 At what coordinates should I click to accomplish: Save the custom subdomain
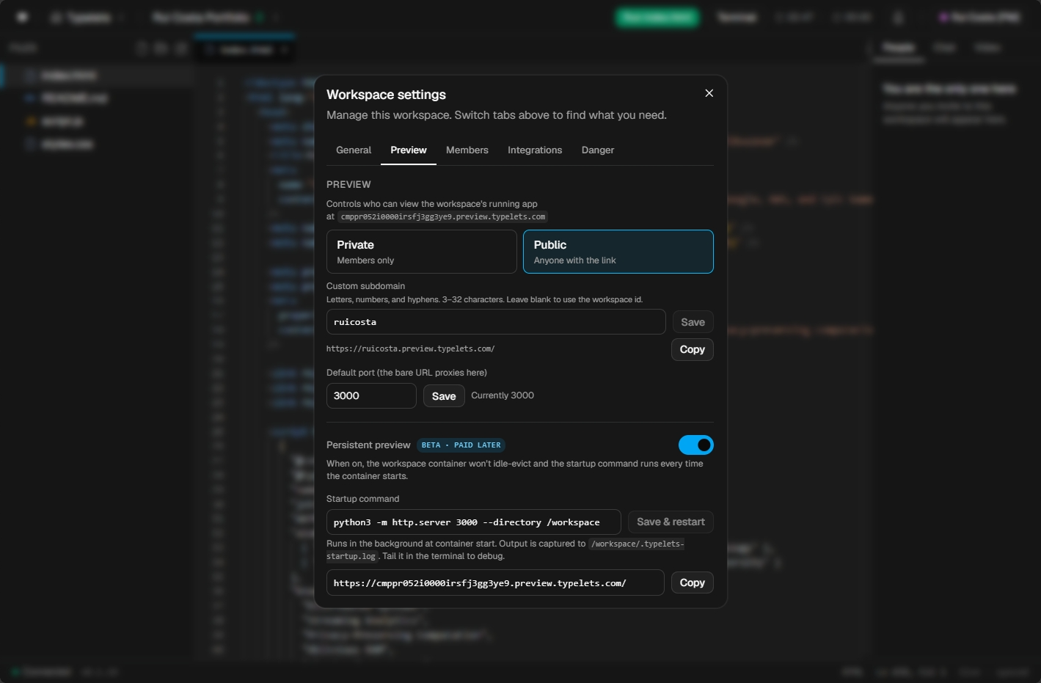[x=693, y=322]
